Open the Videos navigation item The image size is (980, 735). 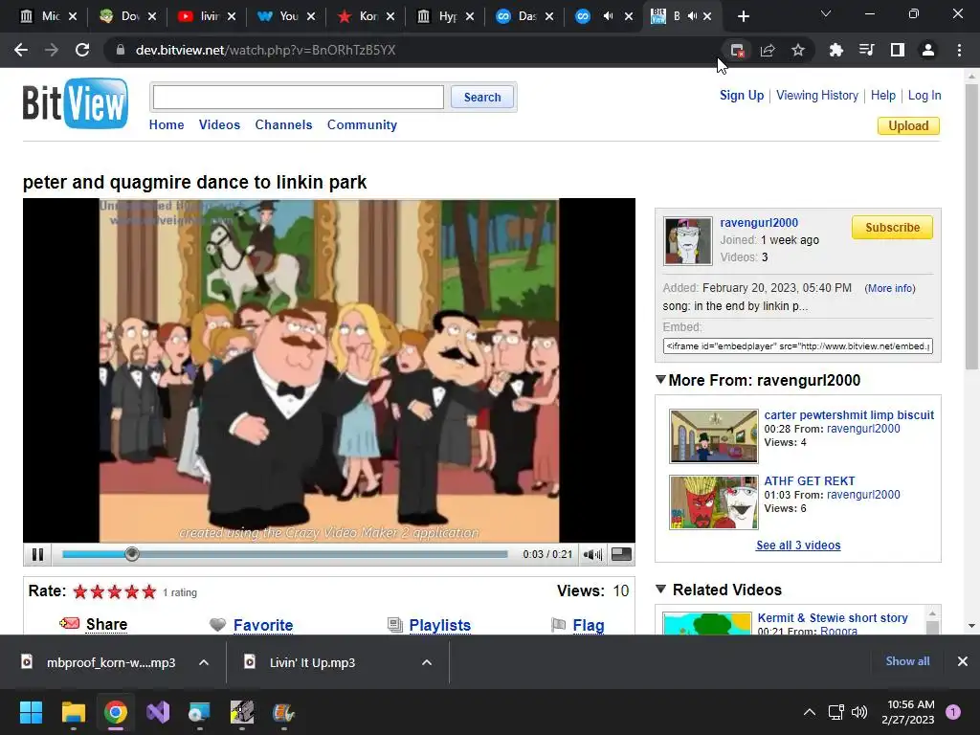[219, 124]
